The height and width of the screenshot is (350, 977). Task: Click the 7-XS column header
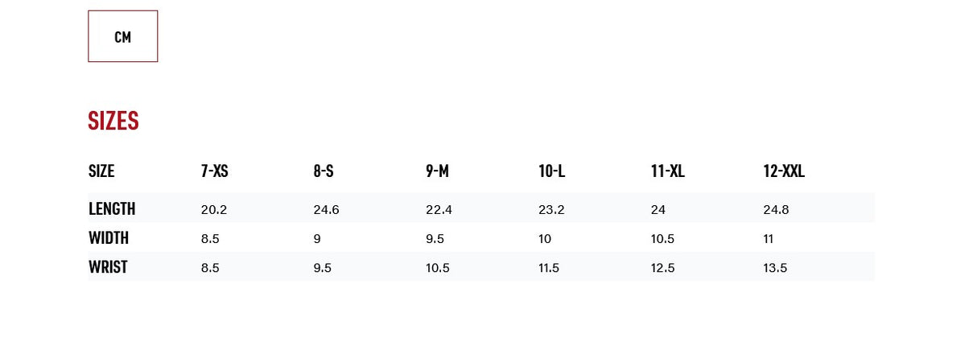(x=215, y=171)
